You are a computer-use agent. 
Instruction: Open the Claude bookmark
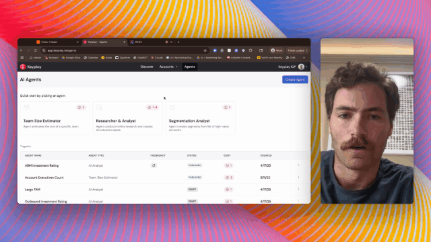pyautogui.click(x=157, y=58)
